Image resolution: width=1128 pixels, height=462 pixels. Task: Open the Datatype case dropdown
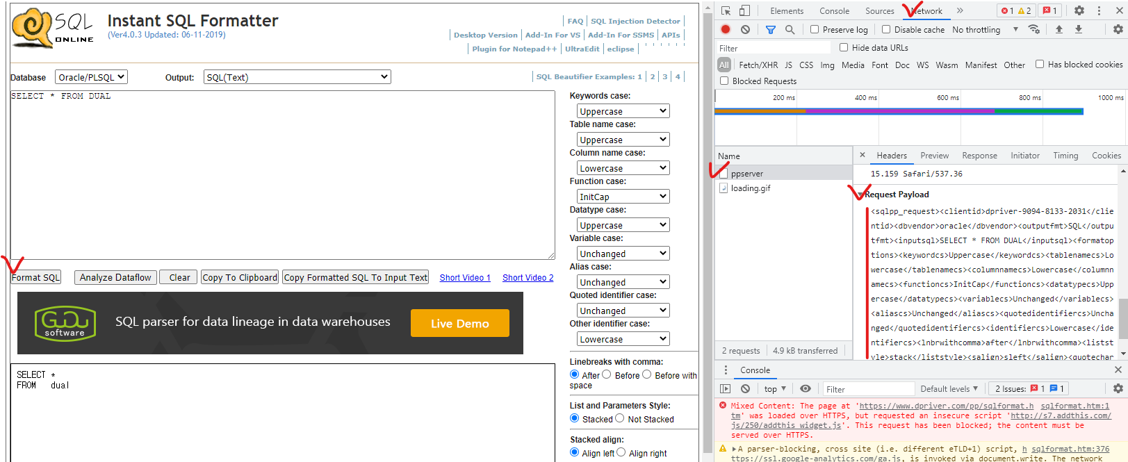click(x=623, y=225)
